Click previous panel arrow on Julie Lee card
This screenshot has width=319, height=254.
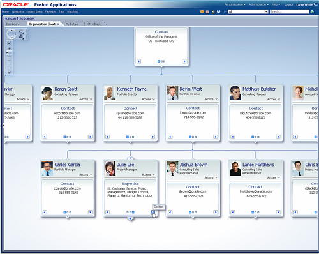coord(107,212)
